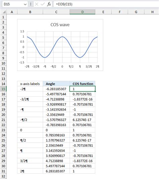Select the Angle header cell
159x179 pixels.
point(56,84)
